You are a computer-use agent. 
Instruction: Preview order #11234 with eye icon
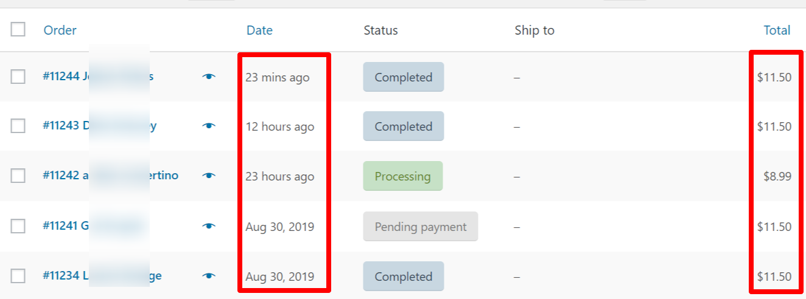point(209,276)
